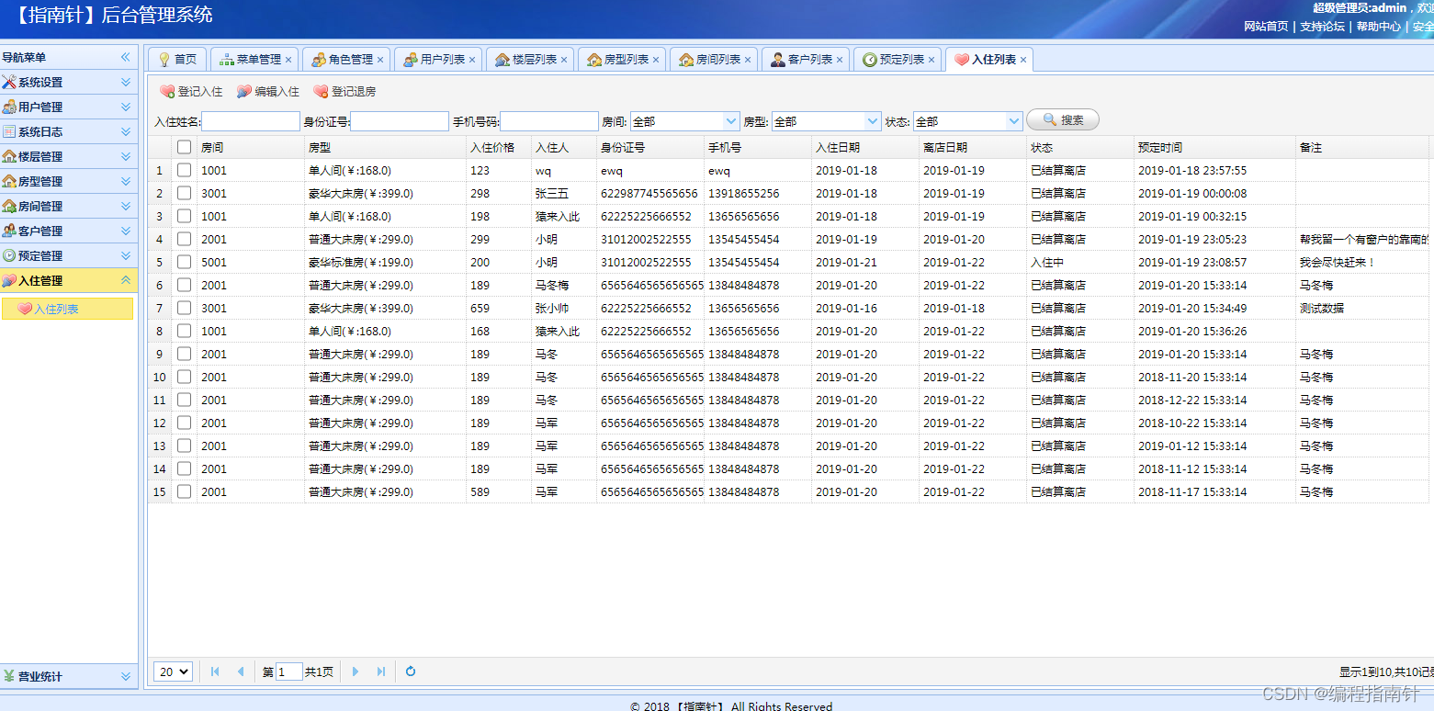This screenshot has width=1434, height=711.
Task: Check row 4 checkbox for room 2001 小明
Action: click(x=185, y=239)
